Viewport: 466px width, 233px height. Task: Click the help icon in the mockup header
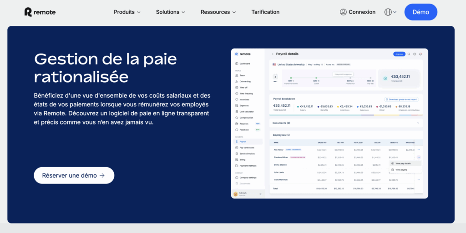tap(415, 54)
